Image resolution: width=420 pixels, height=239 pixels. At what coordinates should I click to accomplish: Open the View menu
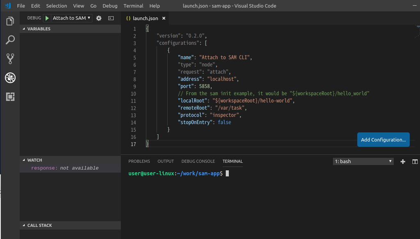78,6
